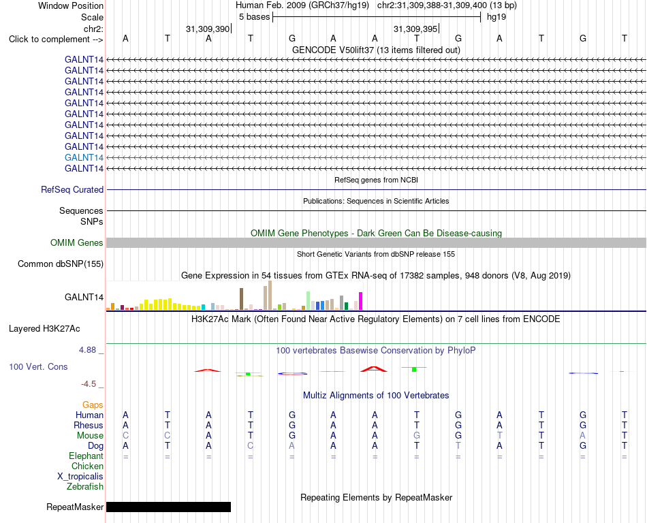The image size is (647, 523).
Task: Select the X_tropicalis alignment row label
Action: click(80, 477)
